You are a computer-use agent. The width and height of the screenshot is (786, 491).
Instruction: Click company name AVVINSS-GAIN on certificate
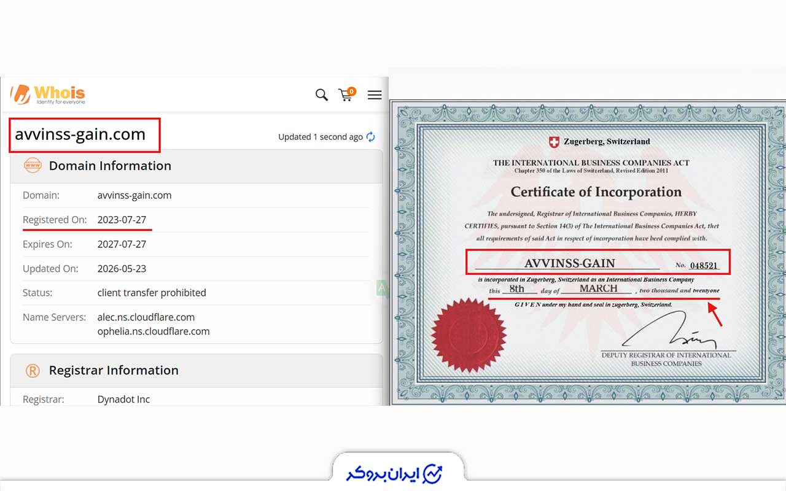(x=569, y=263)
